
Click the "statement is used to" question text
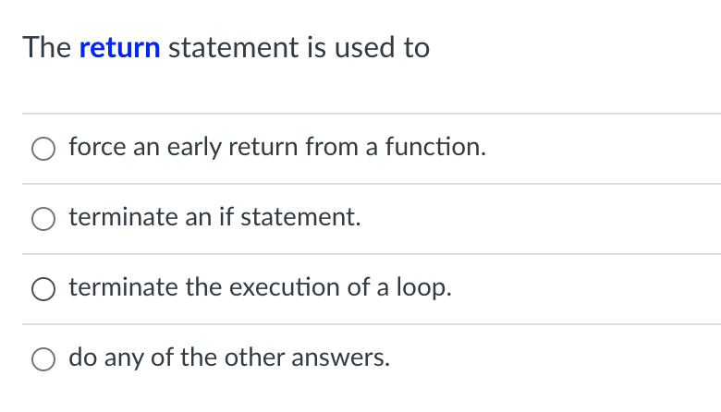(x=299, y=48)
